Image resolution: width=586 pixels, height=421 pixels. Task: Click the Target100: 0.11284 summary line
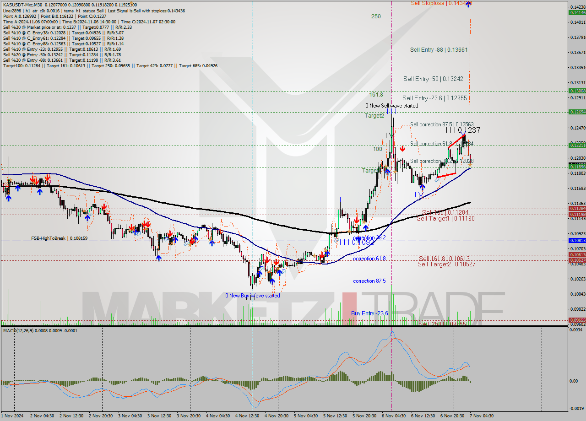(110, 65)
